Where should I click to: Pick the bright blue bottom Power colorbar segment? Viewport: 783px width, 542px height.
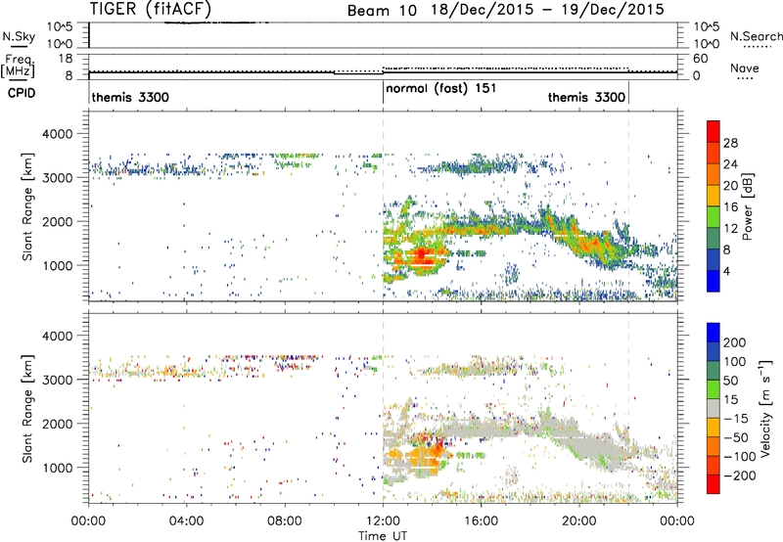pyautogui.click(x=714, y=282)
